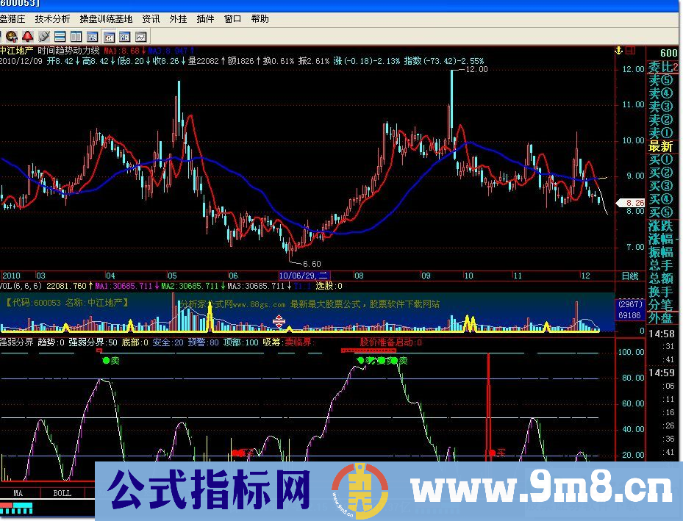Click the yellow anchor icon above price axis

618,51
